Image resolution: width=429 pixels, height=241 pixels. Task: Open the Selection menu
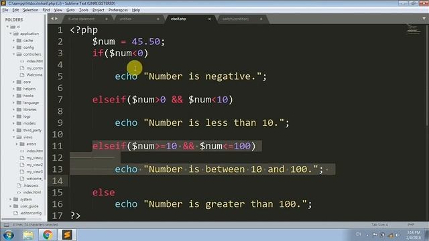point(30,10)
